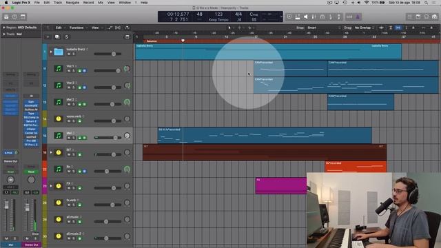Open the left-click pointer tool menu
This screenshot has width=441, height=248.
pyautogui.click(x=230, y=28)
